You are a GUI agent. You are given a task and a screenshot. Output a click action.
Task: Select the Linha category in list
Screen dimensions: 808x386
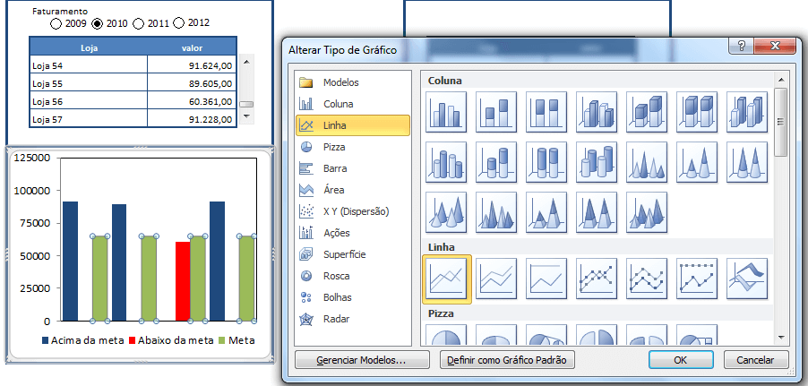[353, 125]
